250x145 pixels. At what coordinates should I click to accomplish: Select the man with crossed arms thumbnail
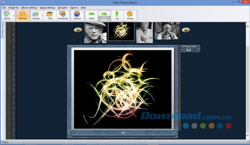point(144,33)
